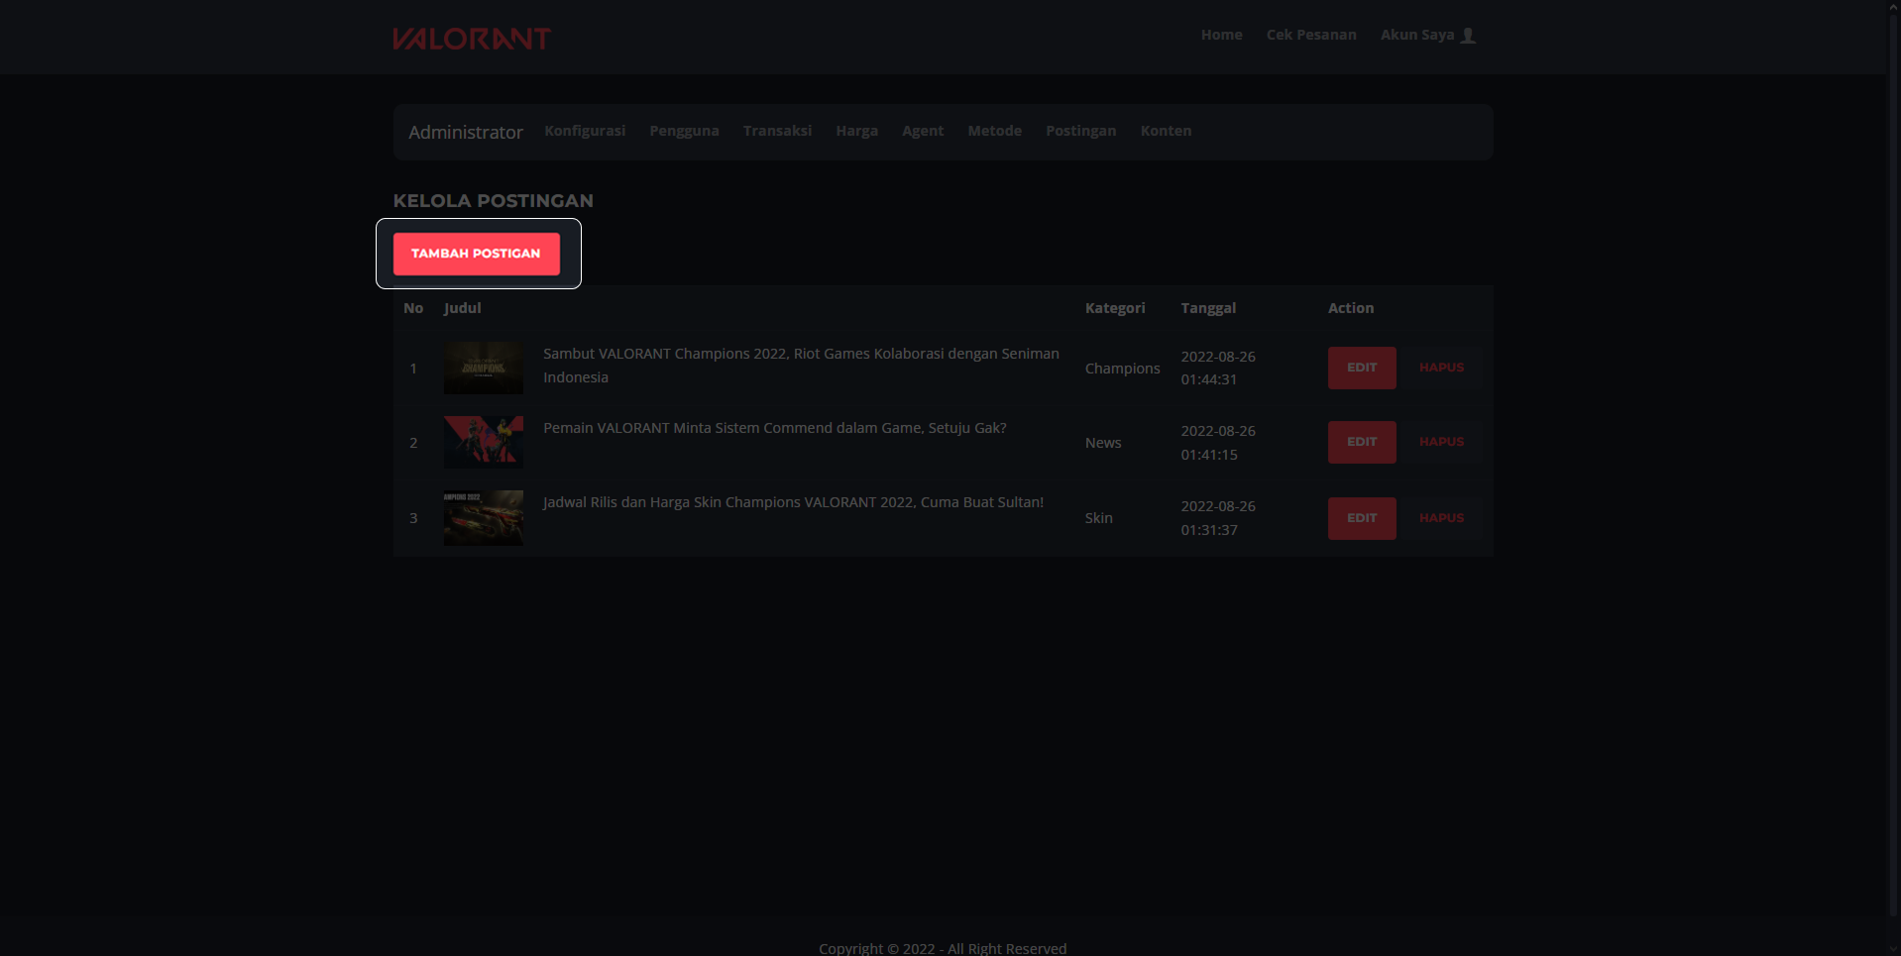1901x956 pixels.
Task: Click date '2022-08-26 01:31:37'
Action: (x=1218, y=518)
